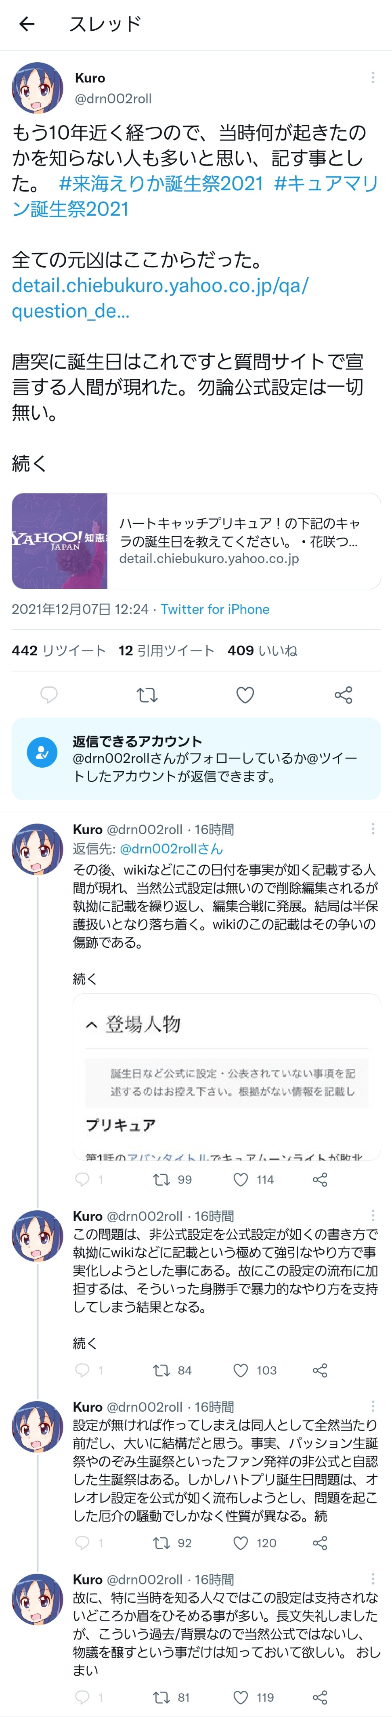Retweet the main tweet
Screen dimensions: 392x1717
147,695
